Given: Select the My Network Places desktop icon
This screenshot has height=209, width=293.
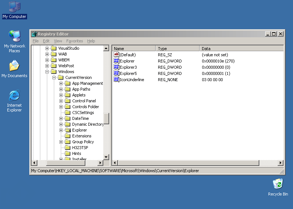Looking at the screenshot, I should click(x=14, y=42).
